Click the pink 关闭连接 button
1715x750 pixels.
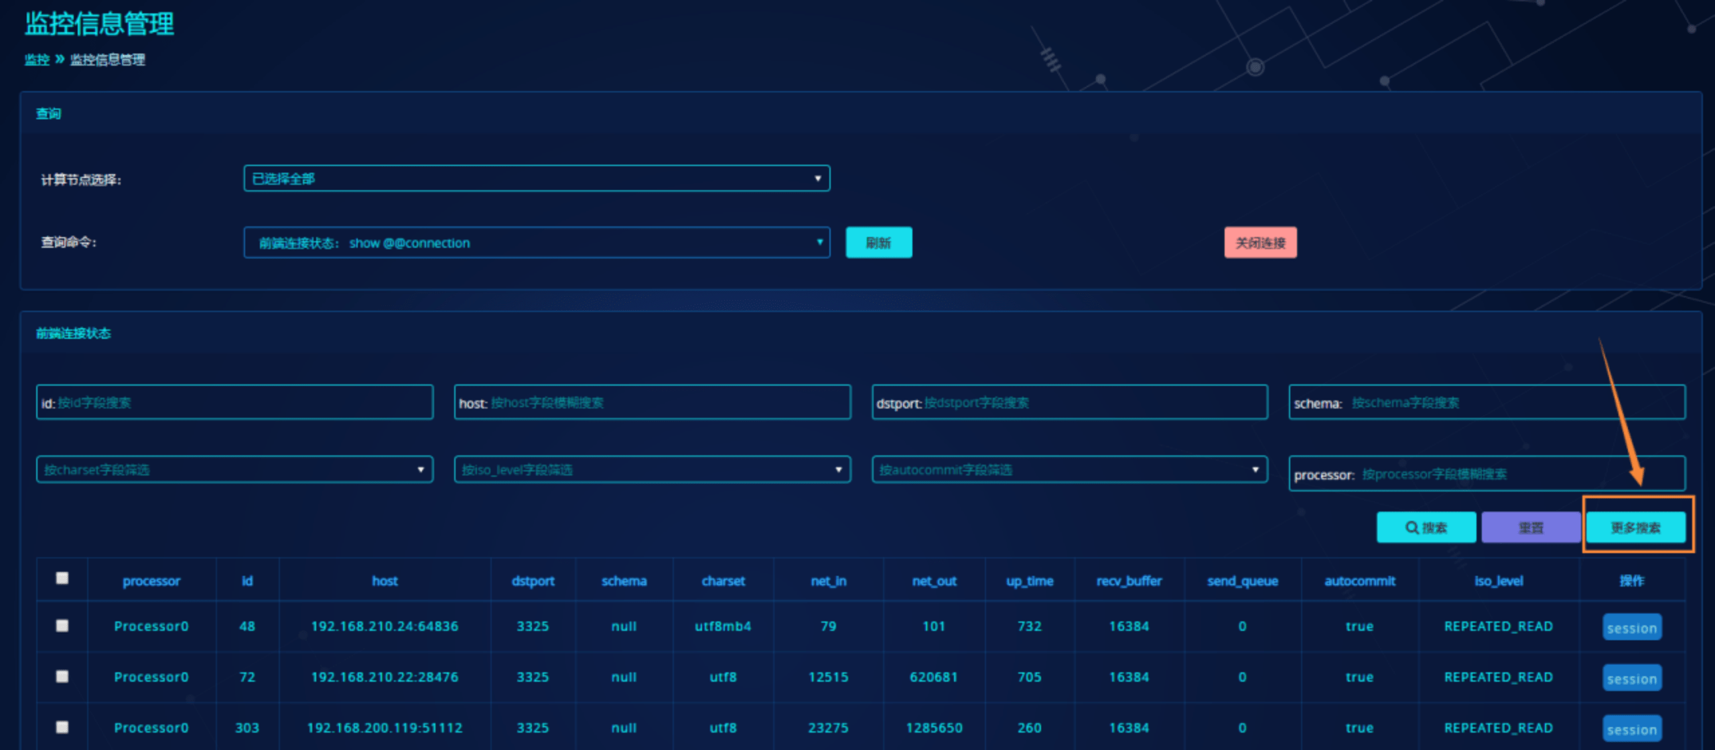coord(1260,243)
